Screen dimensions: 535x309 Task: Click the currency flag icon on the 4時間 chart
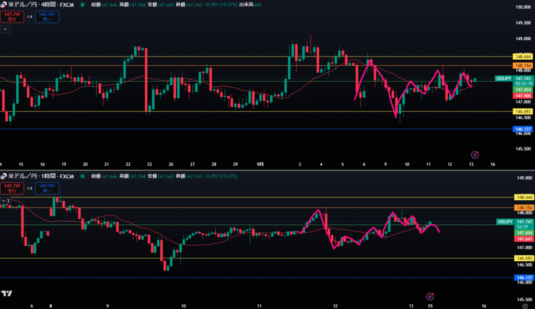[x=4, y=5]
